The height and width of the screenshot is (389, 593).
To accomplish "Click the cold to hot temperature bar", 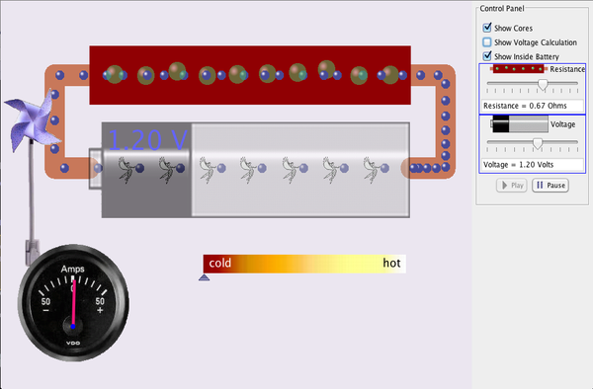I will point(304,264).
